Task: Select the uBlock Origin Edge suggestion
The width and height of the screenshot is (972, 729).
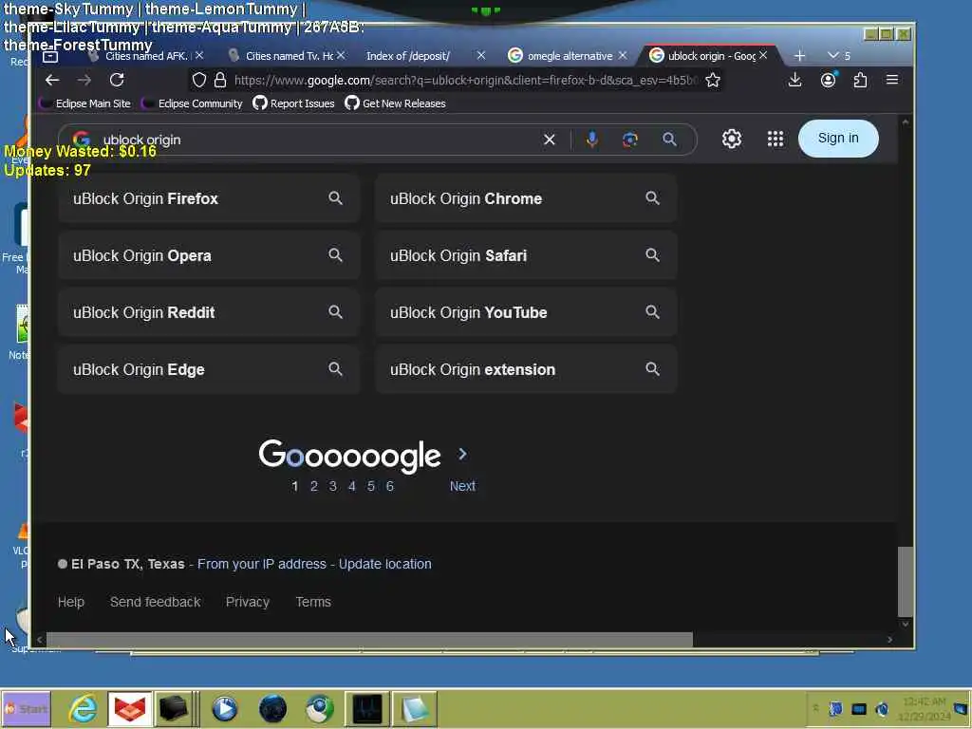Action: pos(209,369)
